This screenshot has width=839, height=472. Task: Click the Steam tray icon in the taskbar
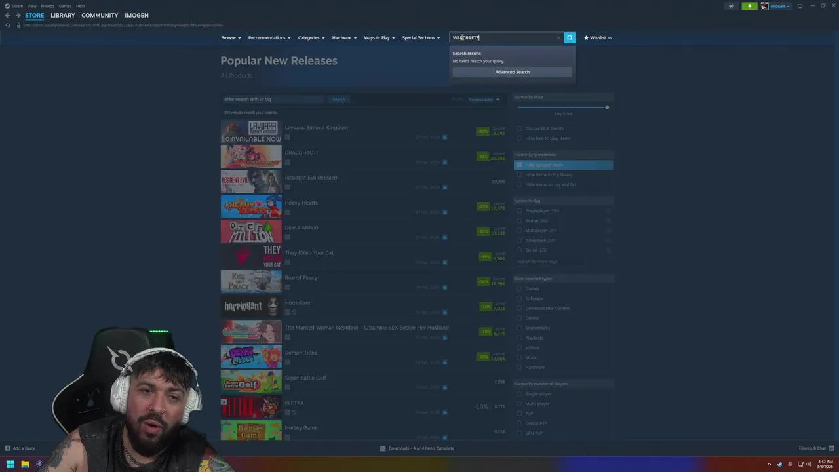(x=779, y=464)
